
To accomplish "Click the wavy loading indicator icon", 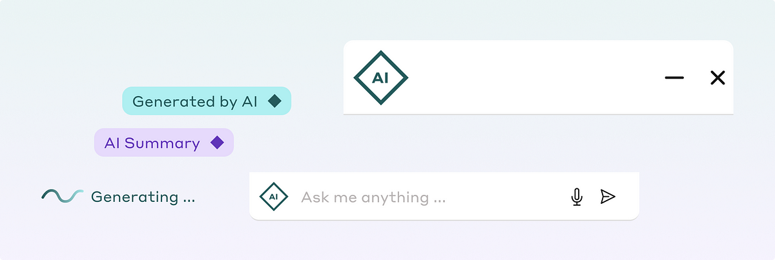I will 63,196.
